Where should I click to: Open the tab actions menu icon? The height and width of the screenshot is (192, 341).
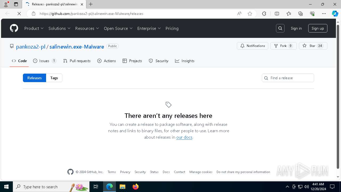pyautogui.click(x=16, y=4)
